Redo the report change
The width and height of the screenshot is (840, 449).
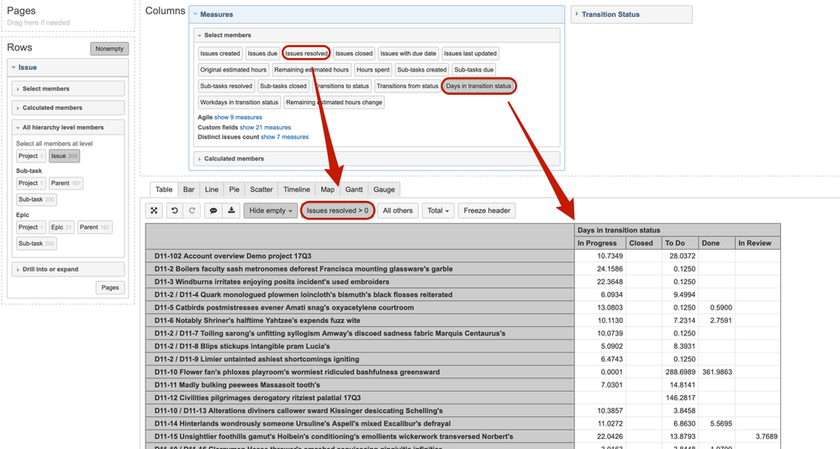point(192,210)
